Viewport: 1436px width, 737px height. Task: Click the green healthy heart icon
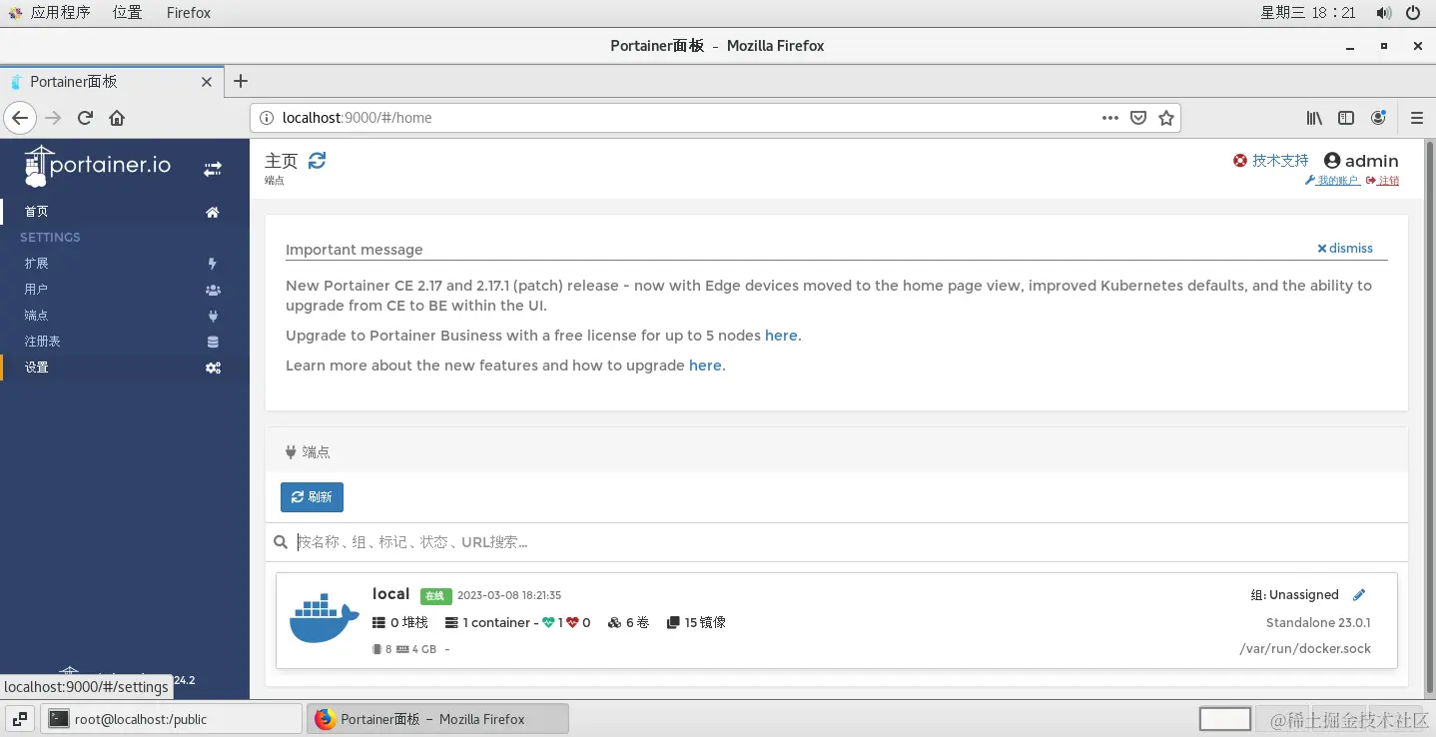click(548, 622)
